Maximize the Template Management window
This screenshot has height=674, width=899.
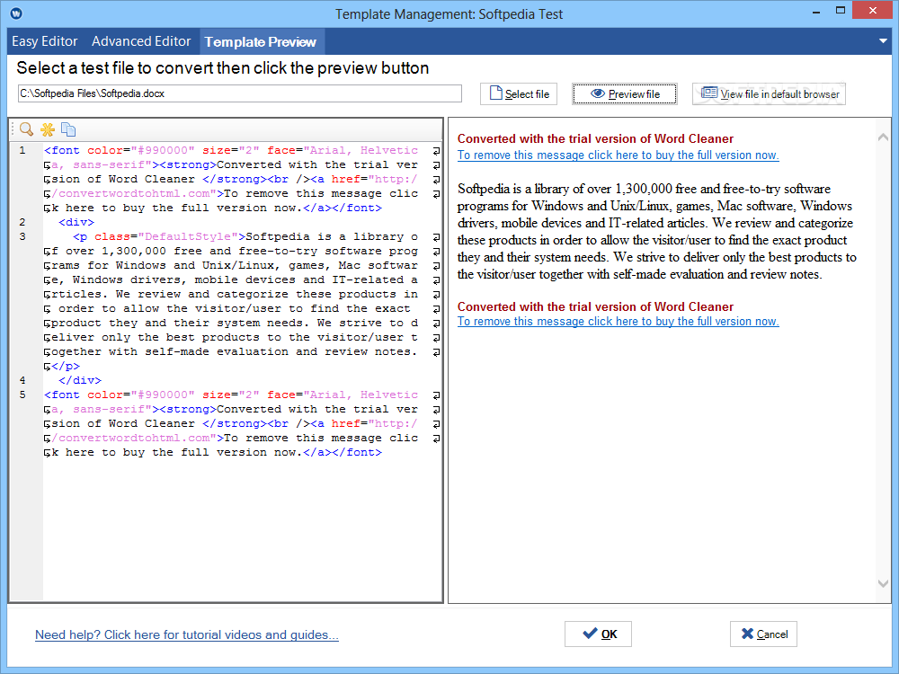tap(841, 10)
